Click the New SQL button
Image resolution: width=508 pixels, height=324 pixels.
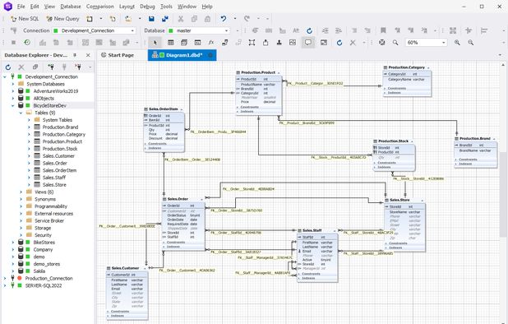(x=25, y=19)
